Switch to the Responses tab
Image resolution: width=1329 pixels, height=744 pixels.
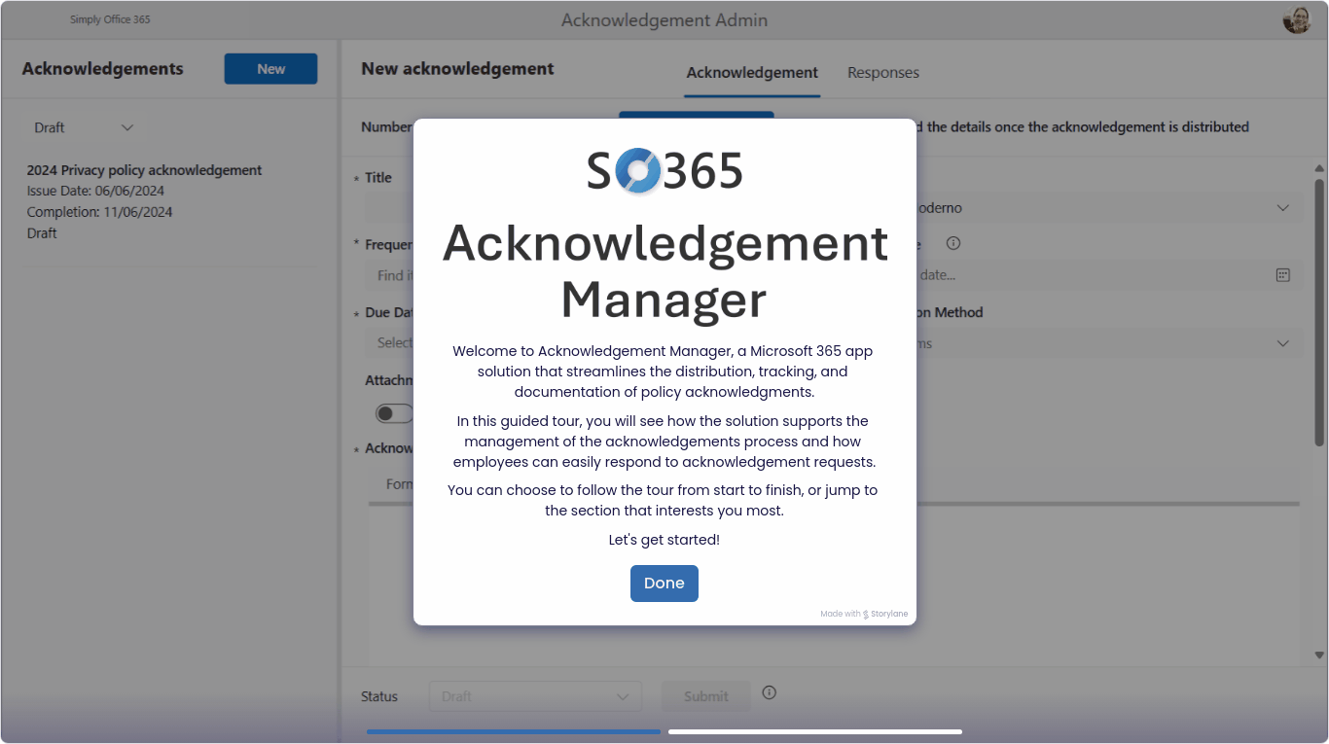click(x=883, y=73)
